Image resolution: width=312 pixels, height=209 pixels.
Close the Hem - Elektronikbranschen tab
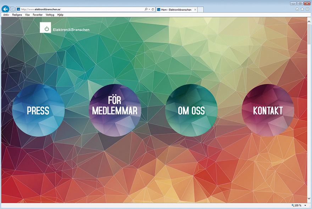tap(195, 10)
